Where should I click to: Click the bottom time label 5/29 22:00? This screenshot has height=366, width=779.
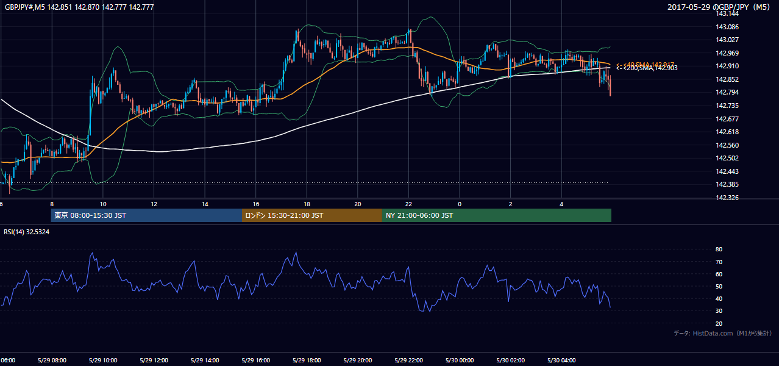pyautogui.click(x=408, y=361)
